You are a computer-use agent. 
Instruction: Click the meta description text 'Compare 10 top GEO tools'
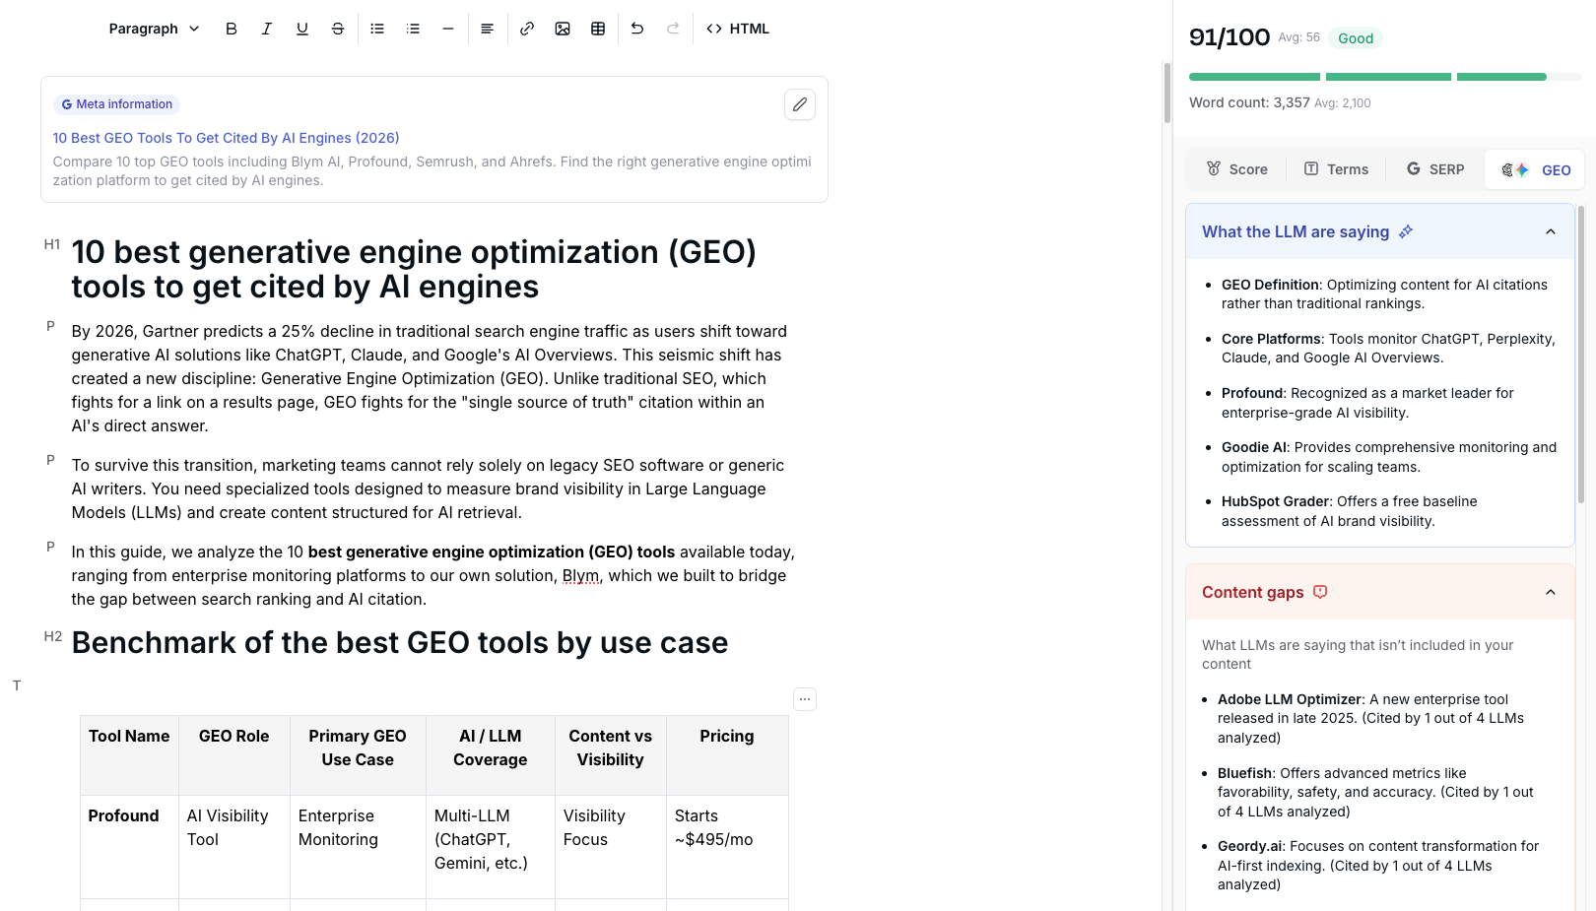click(x=432, y=170)
